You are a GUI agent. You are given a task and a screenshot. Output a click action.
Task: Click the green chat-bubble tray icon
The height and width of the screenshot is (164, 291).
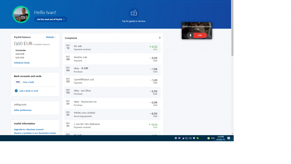(198, 138)
